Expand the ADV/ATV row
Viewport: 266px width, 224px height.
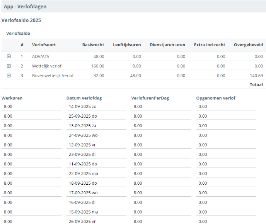point(9,56)
